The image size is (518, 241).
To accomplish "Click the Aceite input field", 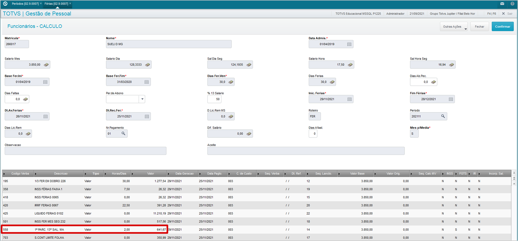I will click(x=306, y=151).
